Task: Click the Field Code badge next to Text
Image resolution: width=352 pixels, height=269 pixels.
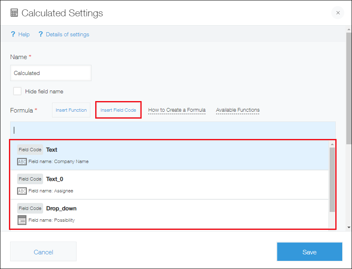Action: (x=30, y=150)
